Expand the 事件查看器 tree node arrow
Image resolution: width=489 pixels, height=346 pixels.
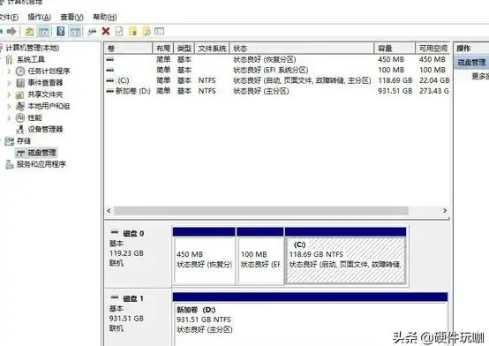click(x=9, y=83)
